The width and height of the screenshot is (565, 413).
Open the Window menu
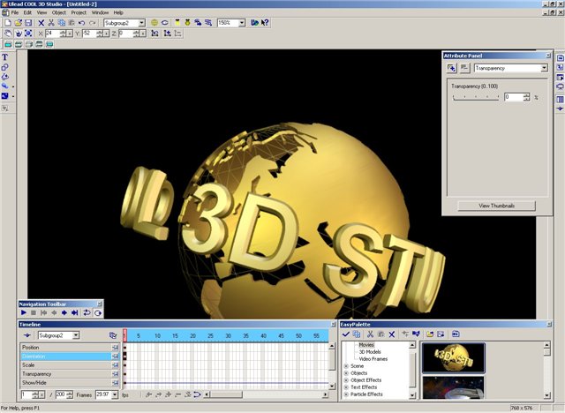tap(100, 12)
